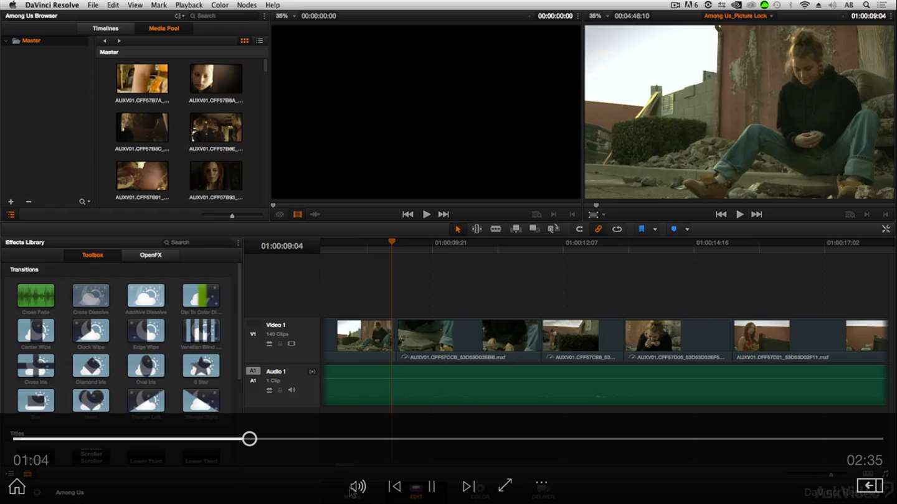Open the flag color dropdown arrow
897x504 pixels.
655,229
